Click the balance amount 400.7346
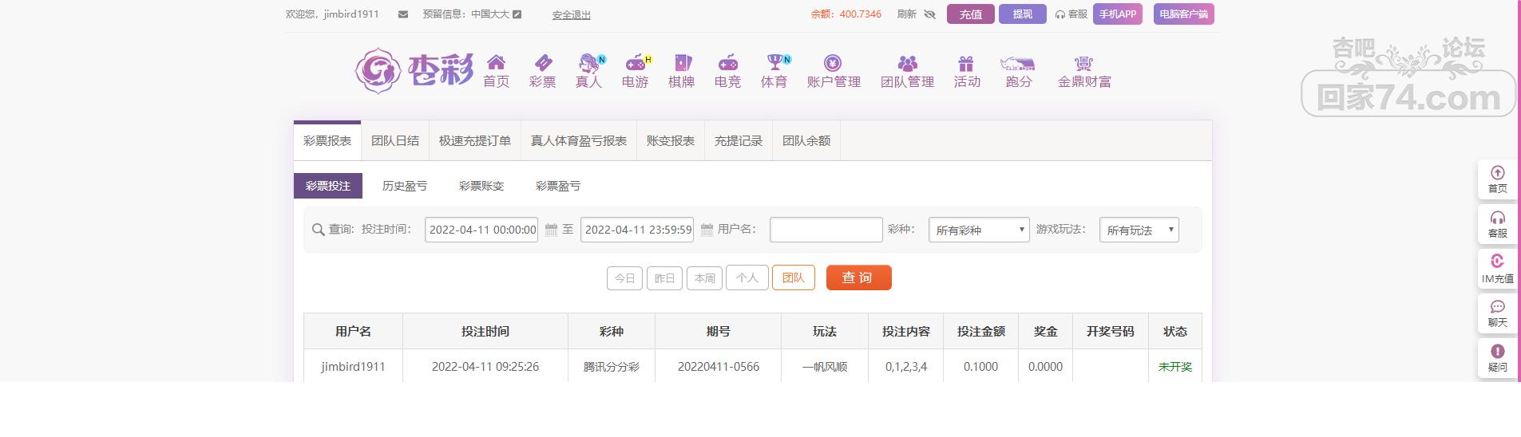 coord(861,14)
